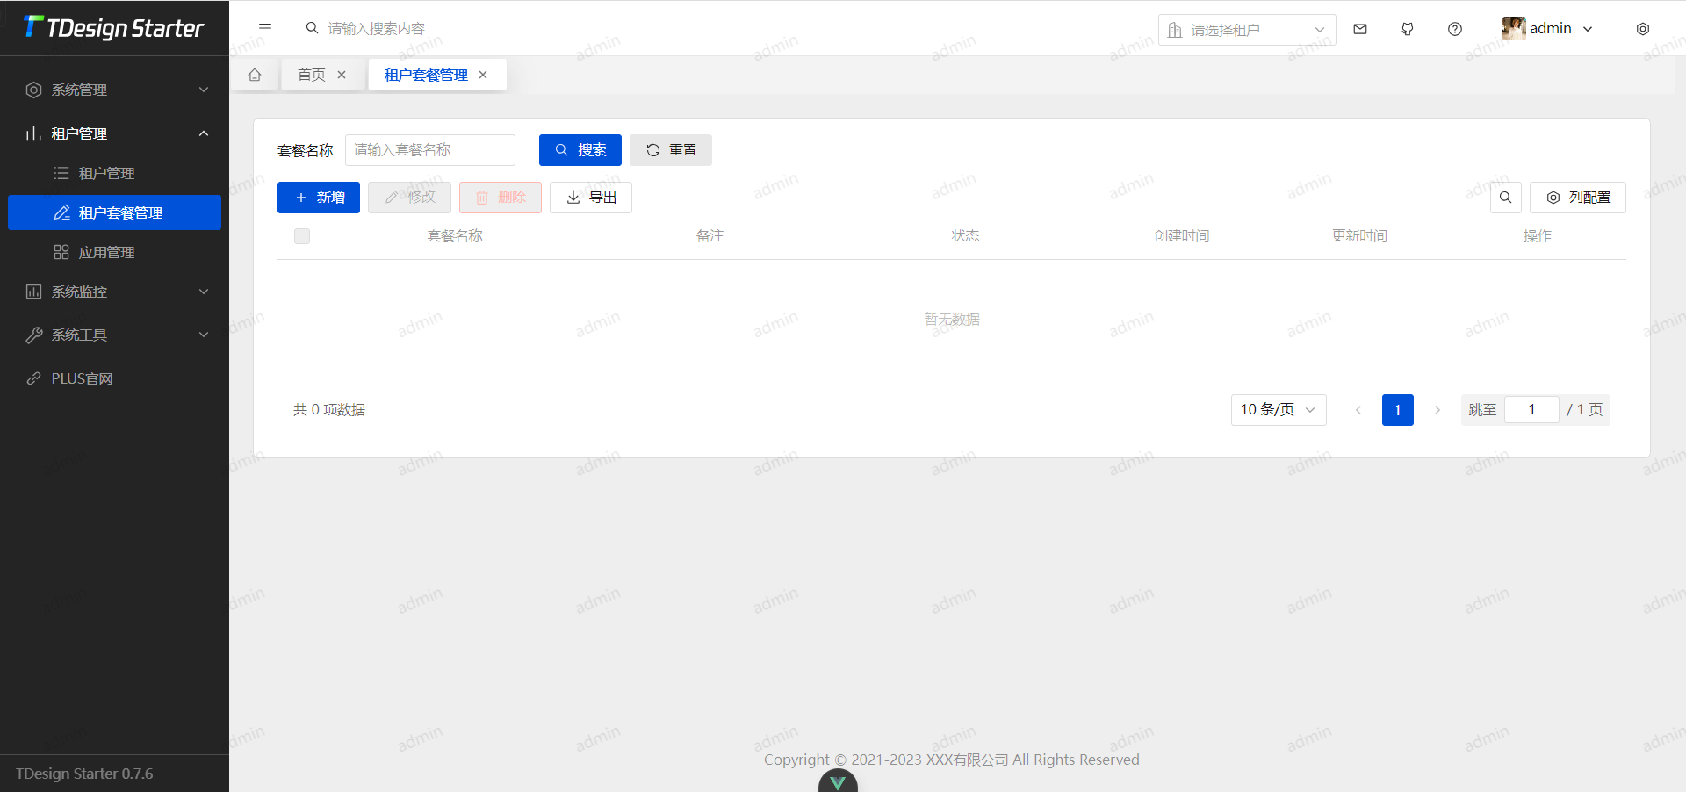Click the 重置 reset button

tap(670, 150)
